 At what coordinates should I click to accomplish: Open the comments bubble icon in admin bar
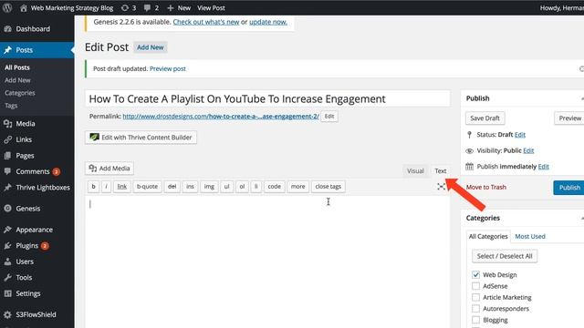click(147, 8)
